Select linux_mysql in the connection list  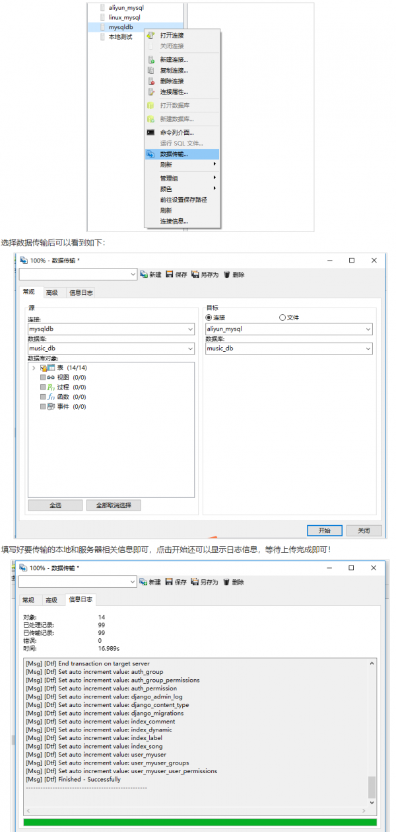pos(124,17)
